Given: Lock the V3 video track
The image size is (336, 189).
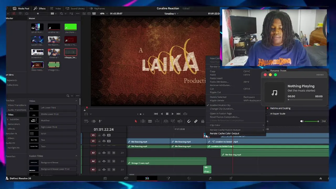Looking at the screenshot, I should click(x=99, y=135).
